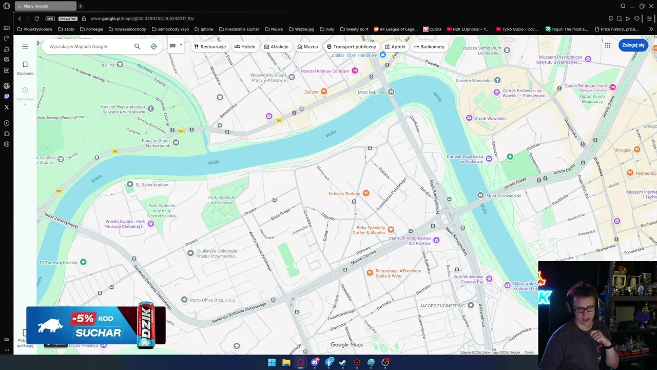Click the "Klasztor Sióstr Norbertanek" label
The width and height of the screenshot is (657, 370).
click(x=156, y=143)
